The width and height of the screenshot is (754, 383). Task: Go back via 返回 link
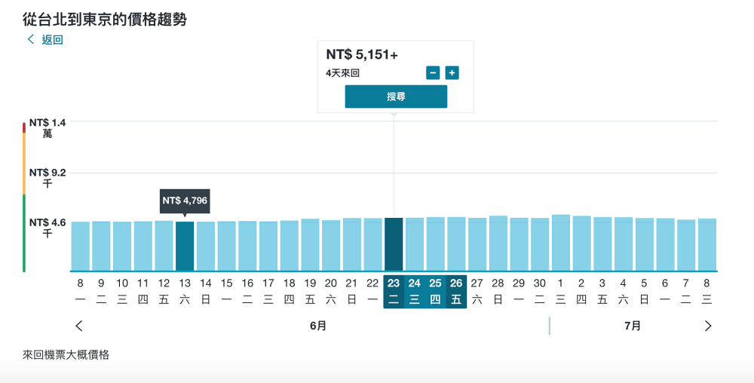coord(52,40)
